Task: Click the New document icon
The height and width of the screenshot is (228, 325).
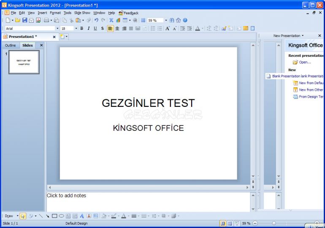Action: (x=8, y=20)
